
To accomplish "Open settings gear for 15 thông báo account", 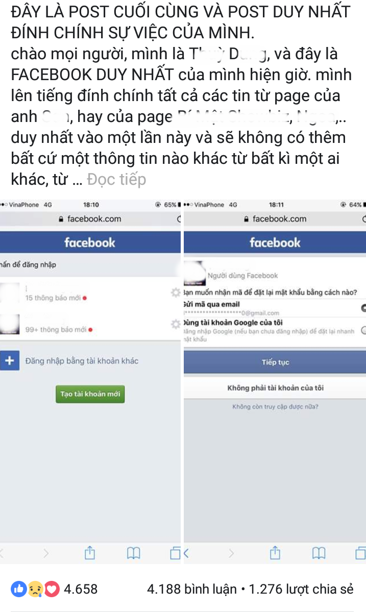I will tap(176, 293).
